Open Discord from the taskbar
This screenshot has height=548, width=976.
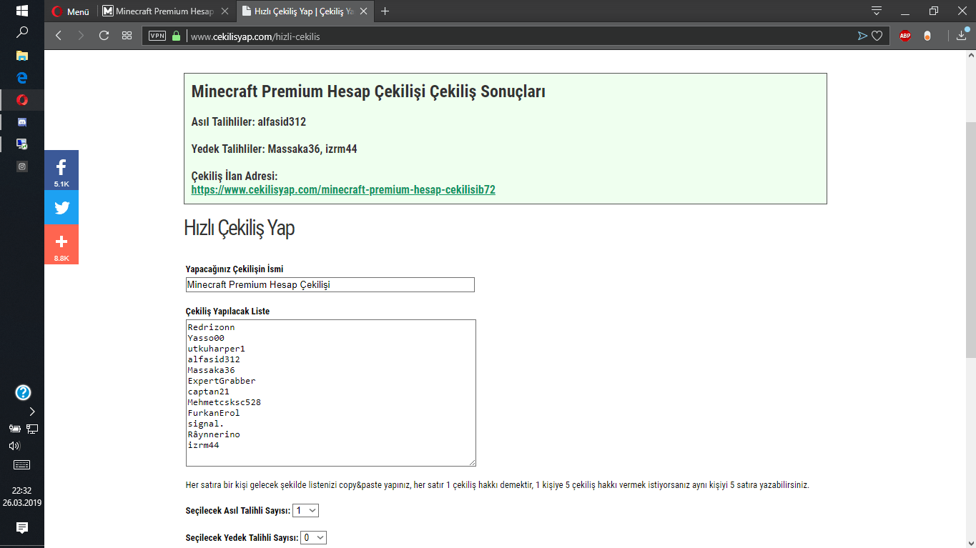(x=22, y=122)
